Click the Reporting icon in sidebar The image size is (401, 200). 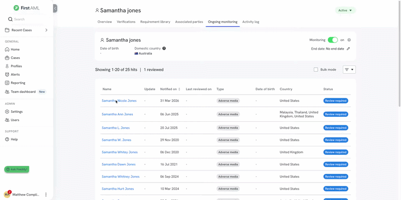pos(7,83)
